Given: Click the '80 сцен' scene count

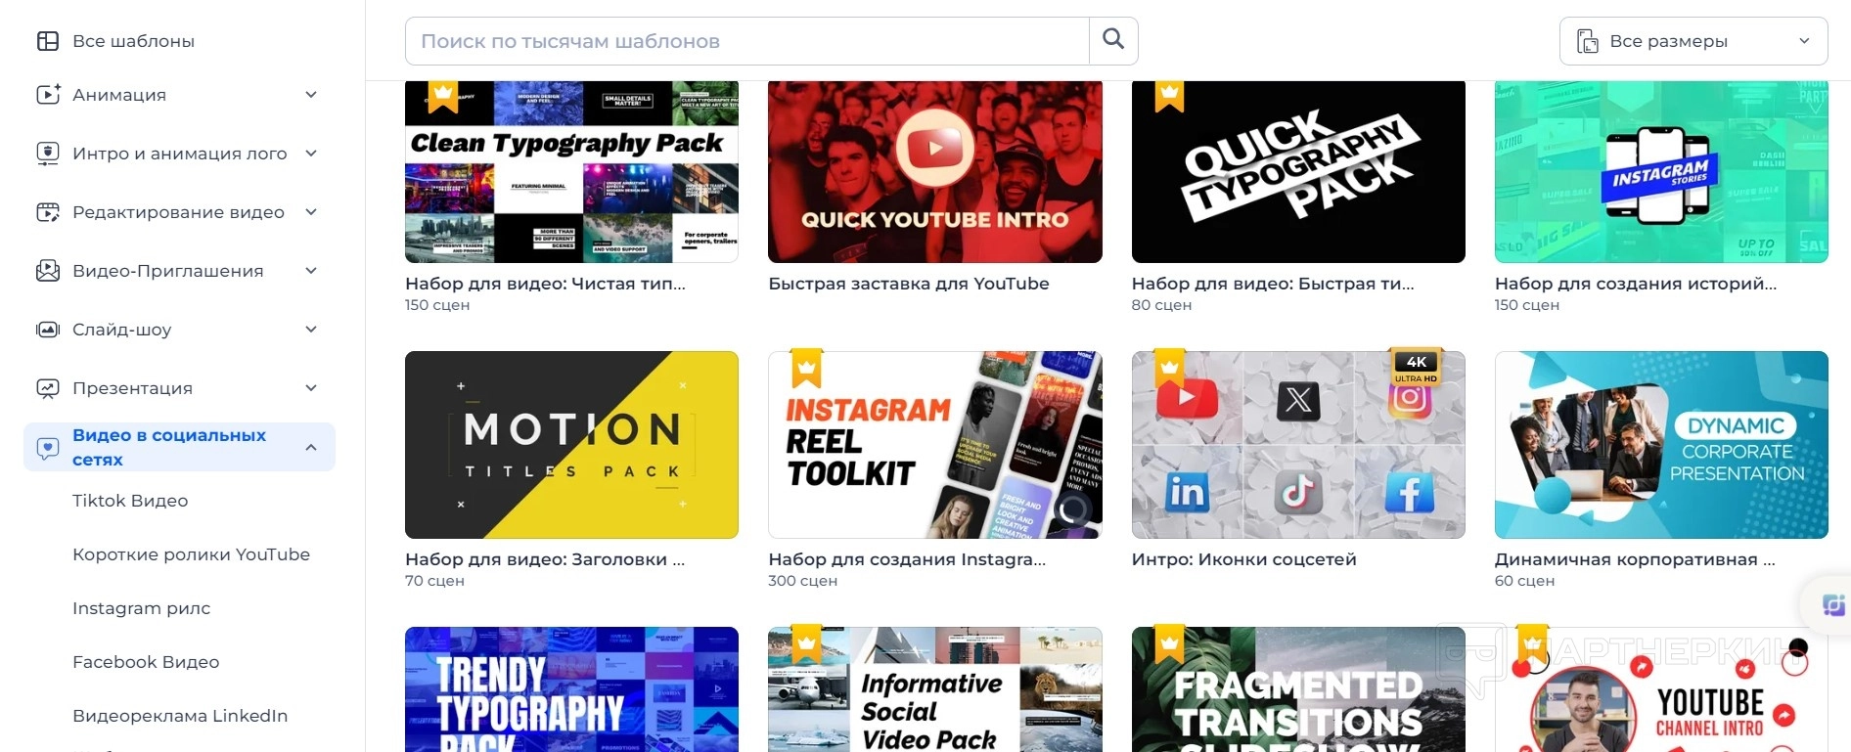Looking at the screenshot, I should tap(1161, 305).
